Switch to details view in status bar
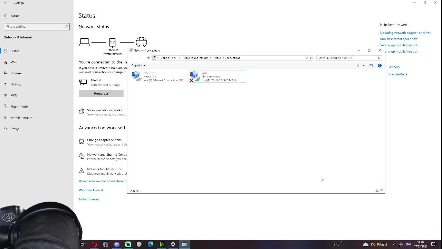 tap(376, 191)
